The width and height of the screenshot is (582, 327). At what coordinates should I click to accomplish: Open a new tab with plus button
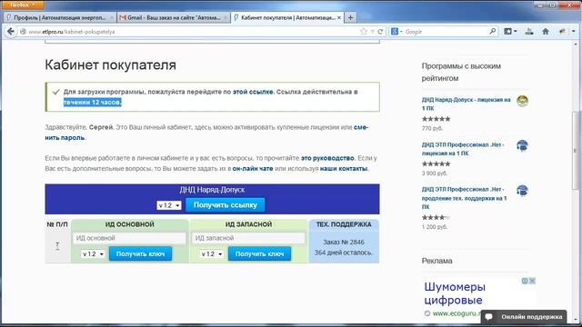coord(350,17)
